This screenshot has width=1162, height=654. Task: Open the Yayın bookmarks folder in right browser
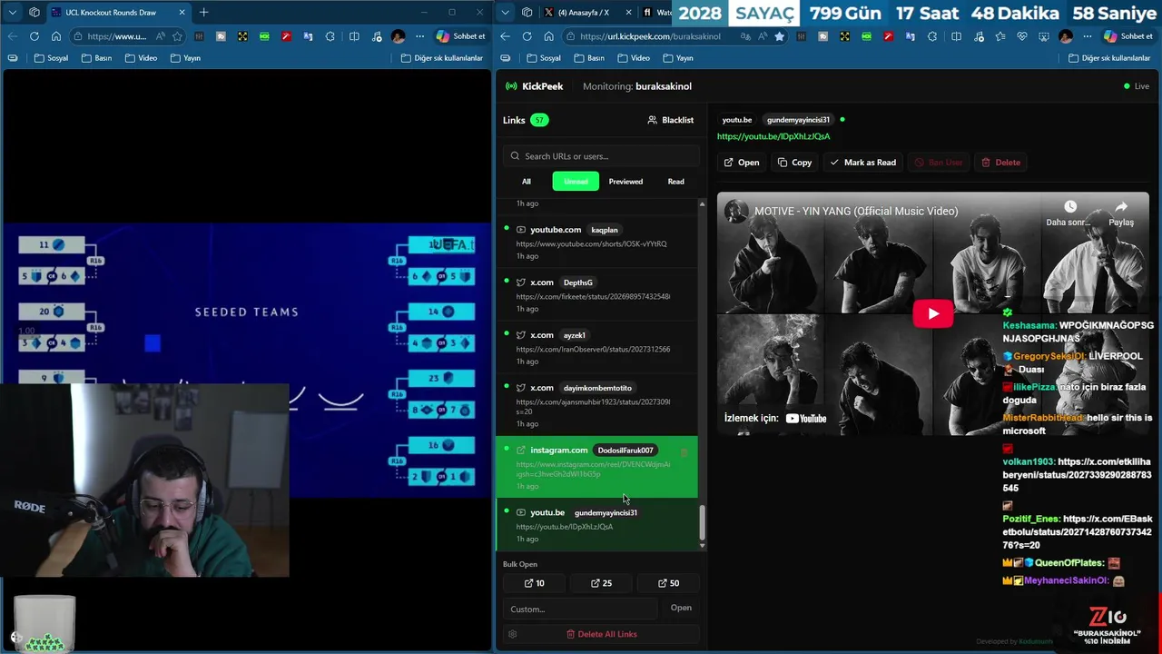click(x=677, y=58)
